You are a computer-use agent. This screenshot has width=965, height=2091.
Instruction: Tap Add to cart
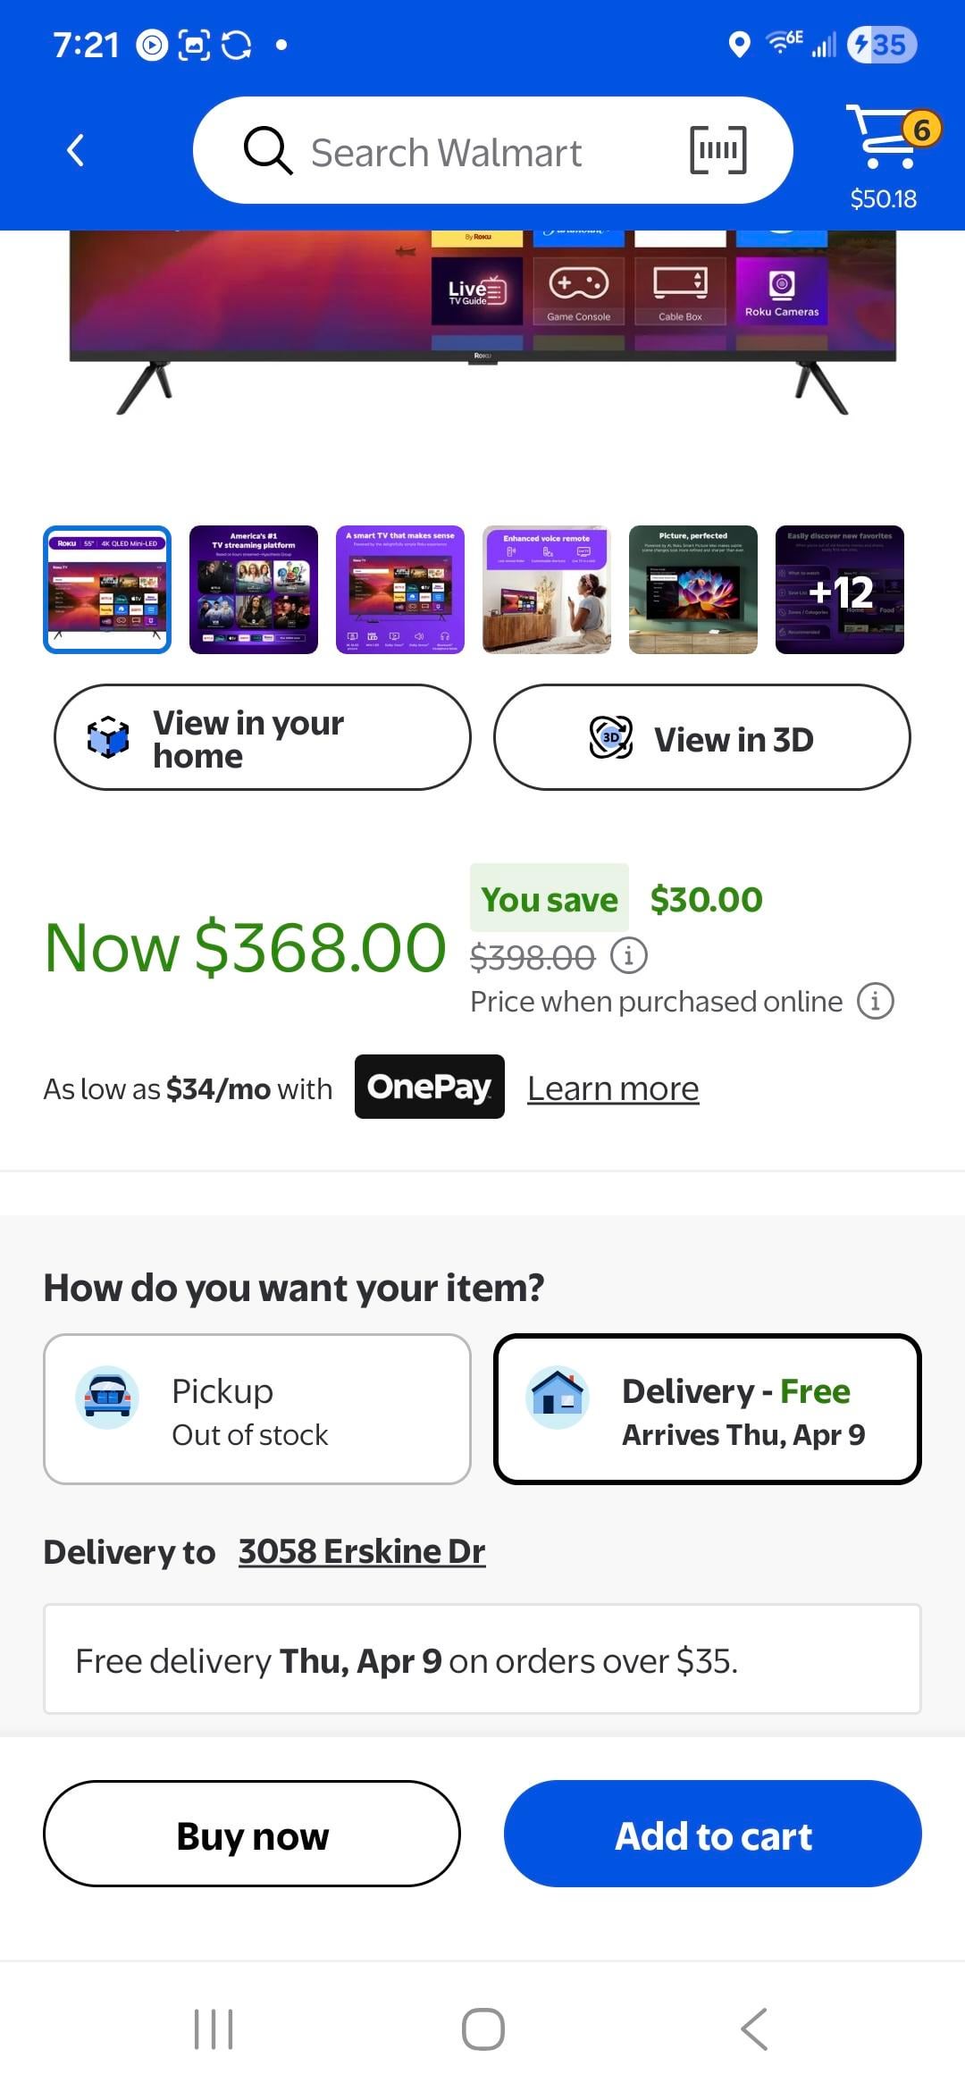712,1834
